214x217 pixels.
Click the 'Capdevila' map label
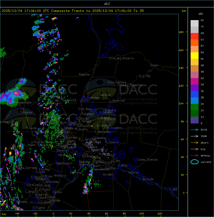tap(69, 100)
